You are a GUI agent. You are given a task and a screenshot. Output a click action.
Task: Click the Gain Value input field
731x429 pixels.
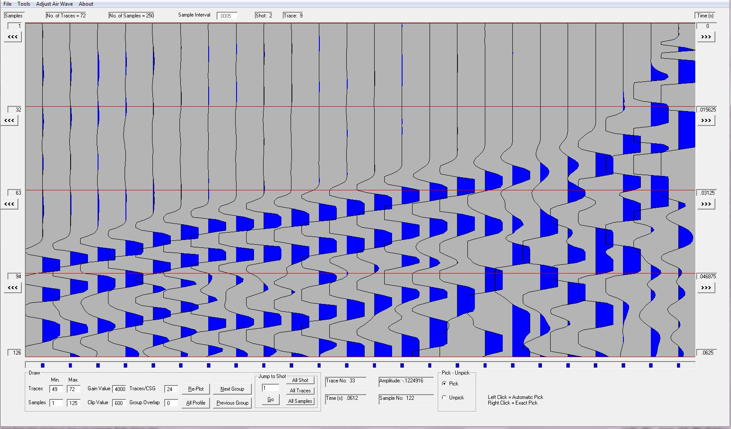(119, 389)
